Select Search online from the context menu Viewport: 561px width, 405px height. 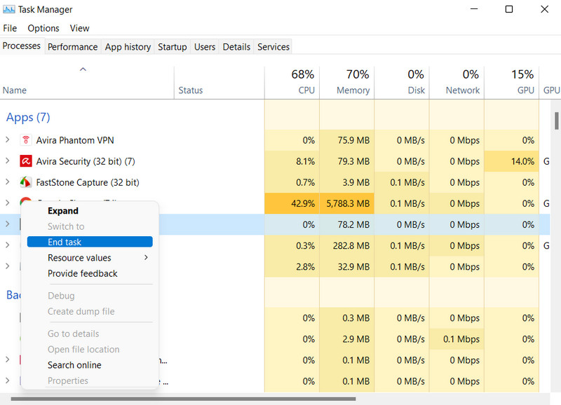pyautogui.click(x=74, y=365)
